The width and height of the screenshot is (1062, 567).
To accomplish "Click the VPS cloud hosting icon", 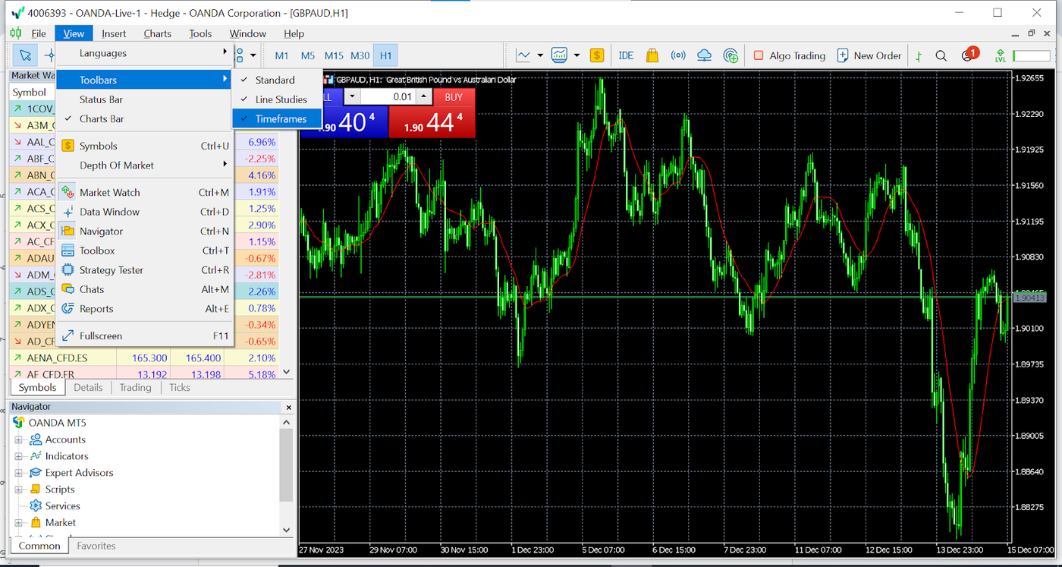I will [704, 55].
